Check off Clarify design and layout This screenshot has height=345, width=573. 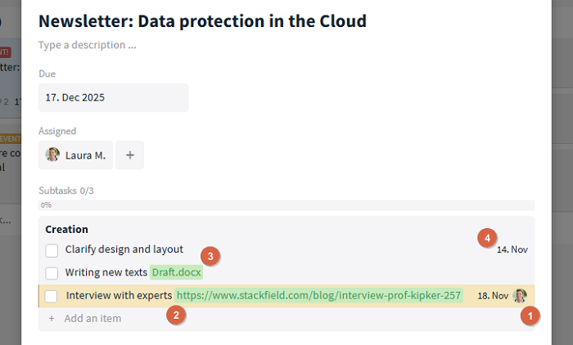coord(52,249)
